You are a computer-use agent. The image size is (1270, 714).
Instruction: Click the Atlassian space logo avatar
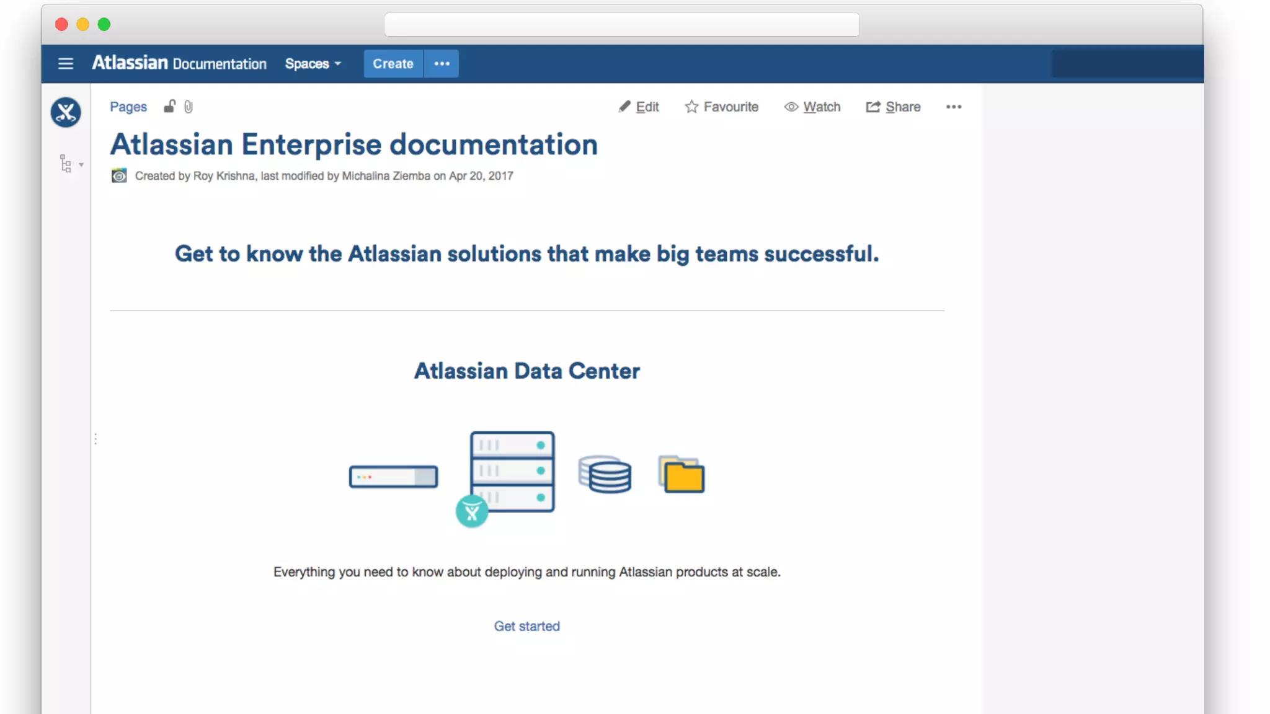tap(66, 113)
